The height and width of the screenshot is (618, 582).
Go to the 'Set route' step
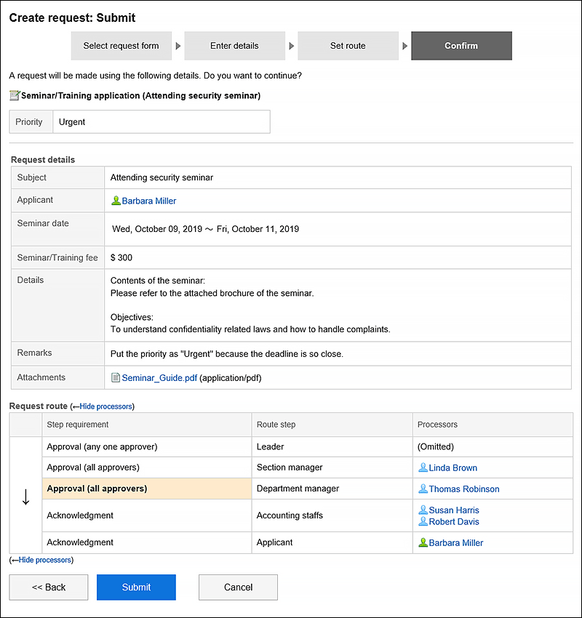pos(348,46)
